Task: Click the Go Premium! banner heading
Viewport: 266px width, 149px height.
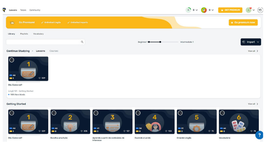Action: 27,22
